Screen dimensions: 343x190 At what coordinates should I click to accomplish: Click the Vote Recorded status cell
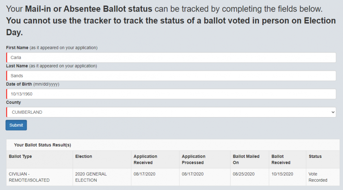point(318,177)
